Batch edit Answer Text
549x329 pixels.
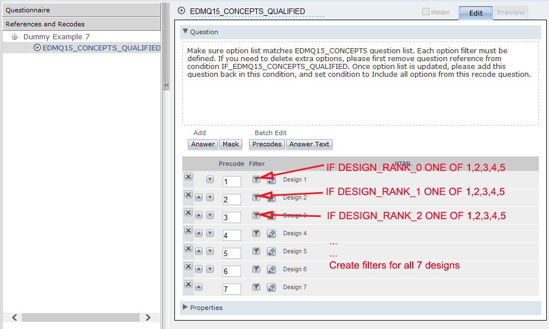point(309,144)
